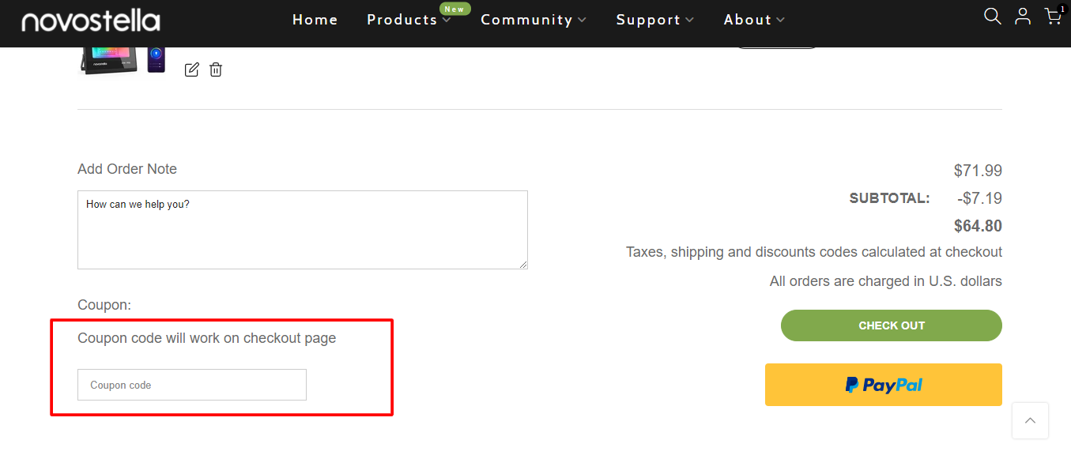Click the Add Order Note label
This screenshot has width=1071, height=474.
click(x=127, y=169)
